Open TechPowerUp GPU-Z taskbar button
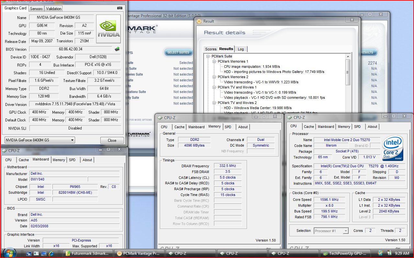 coord(346,253)
